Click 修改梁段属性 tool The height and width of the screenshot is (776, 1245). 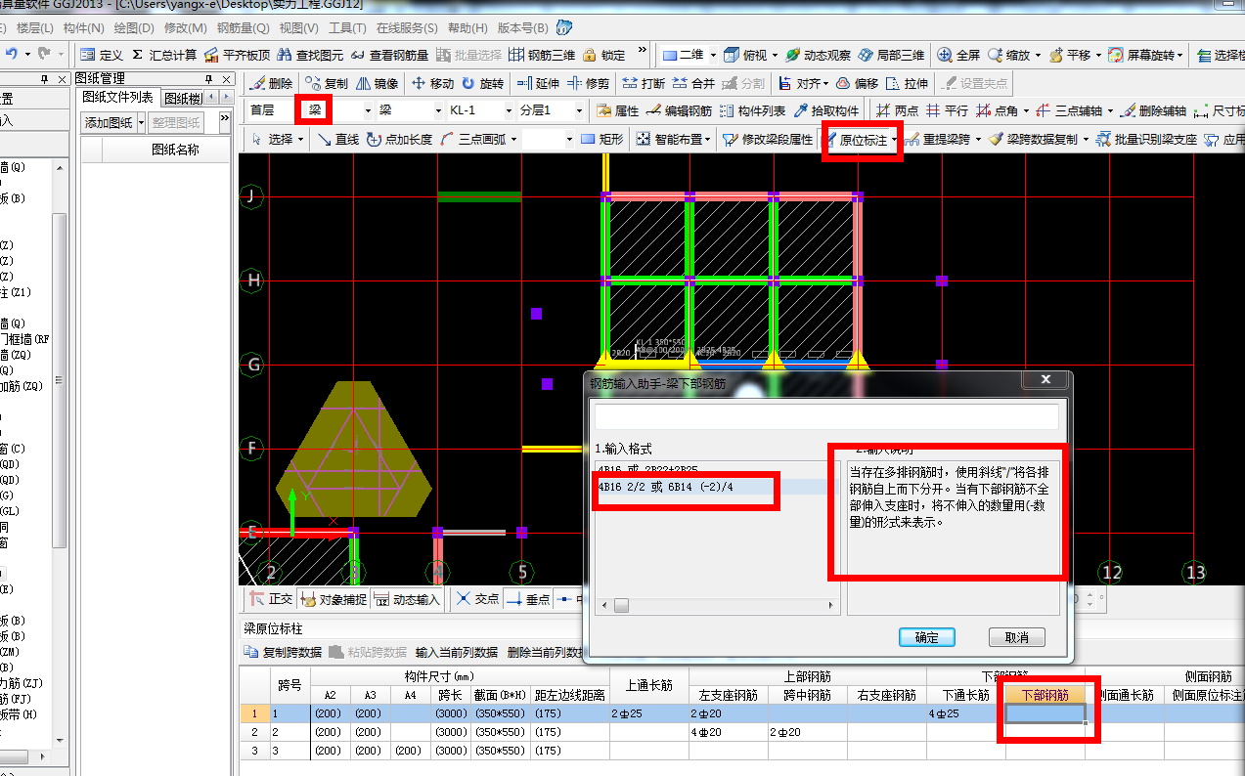click(x=768, y=139)
